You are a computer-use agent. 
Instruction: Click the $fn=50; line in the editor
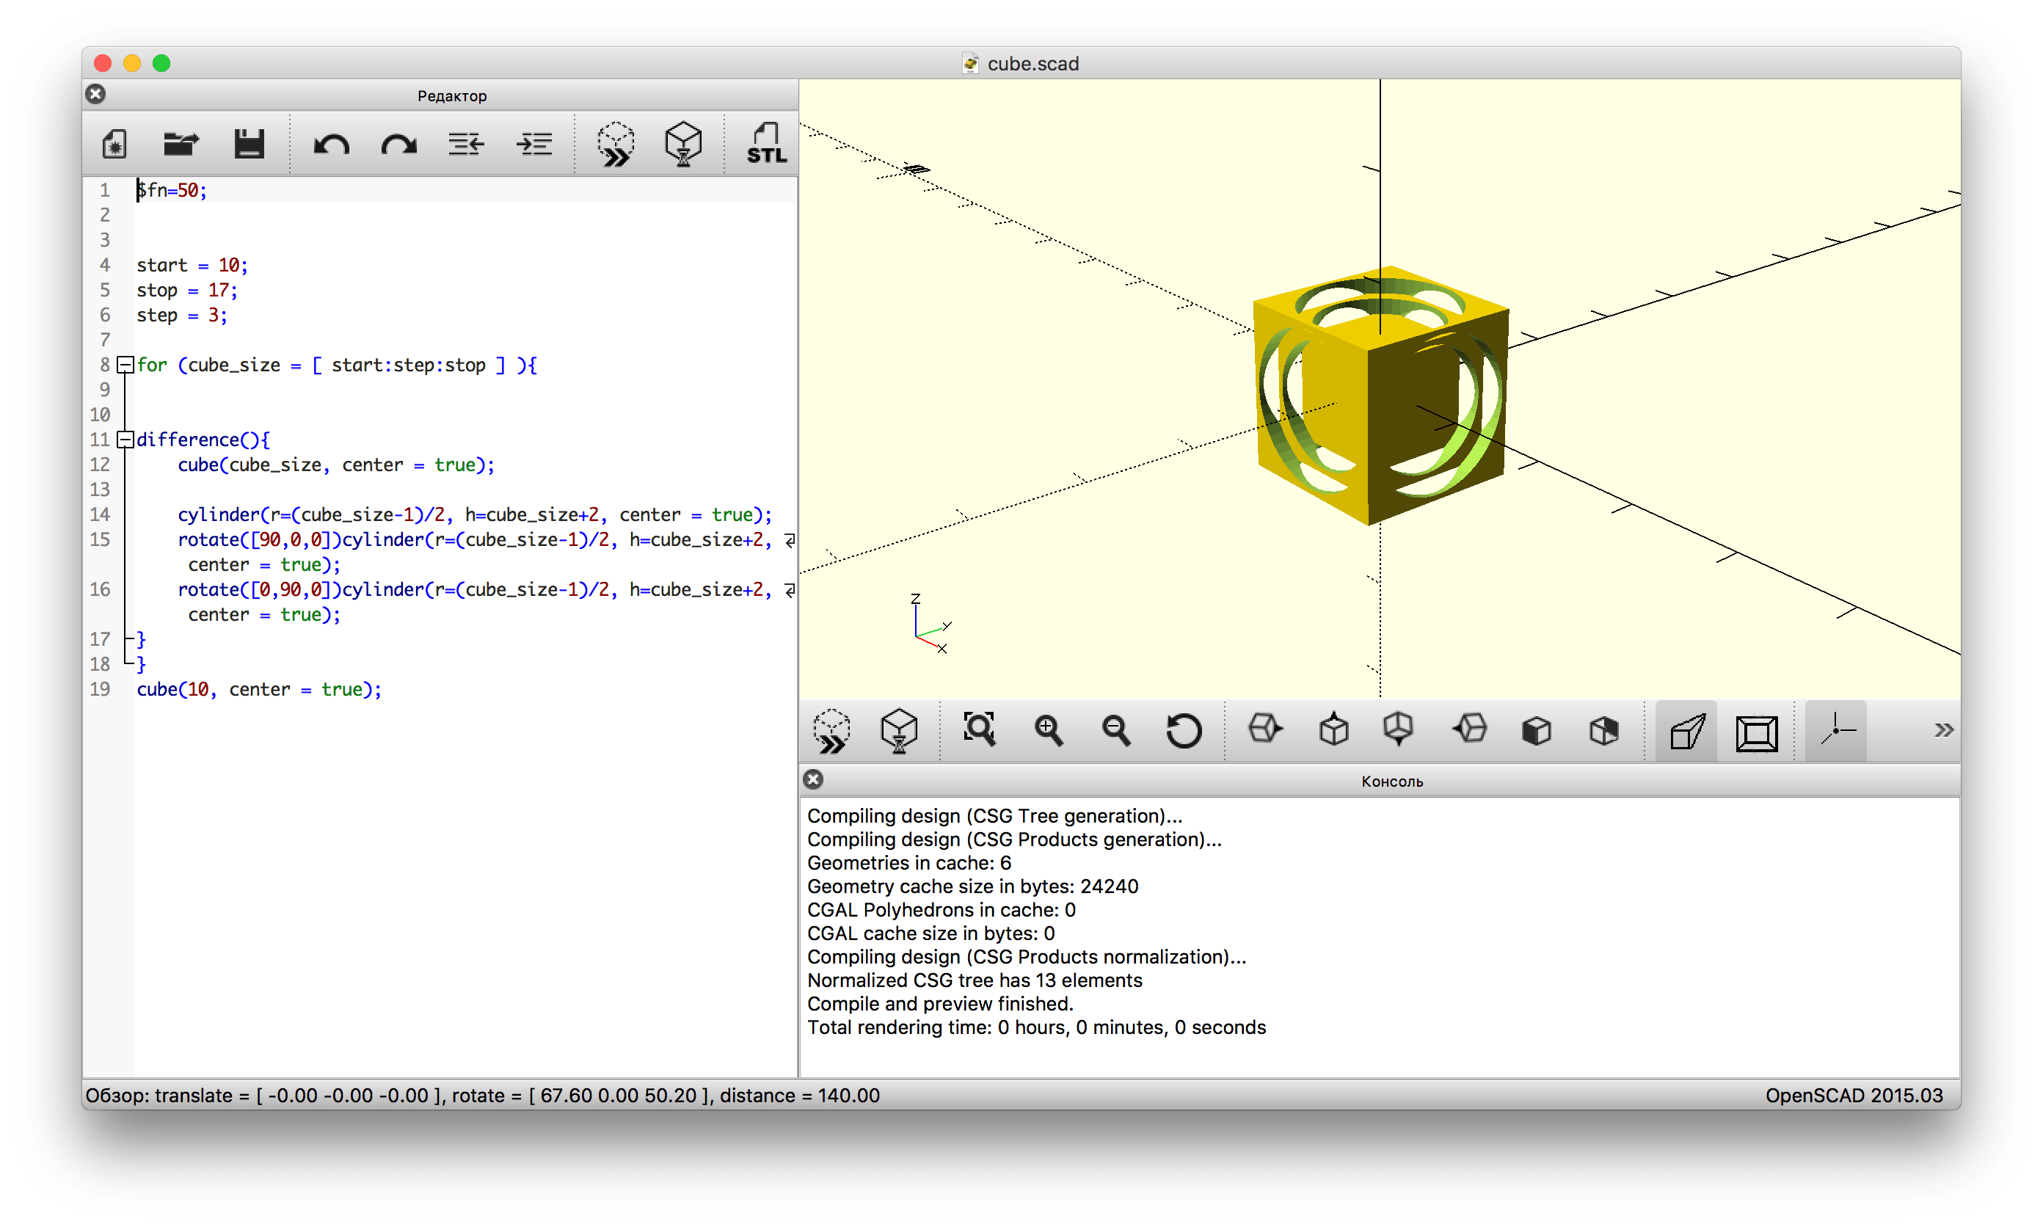coord(172,190)
